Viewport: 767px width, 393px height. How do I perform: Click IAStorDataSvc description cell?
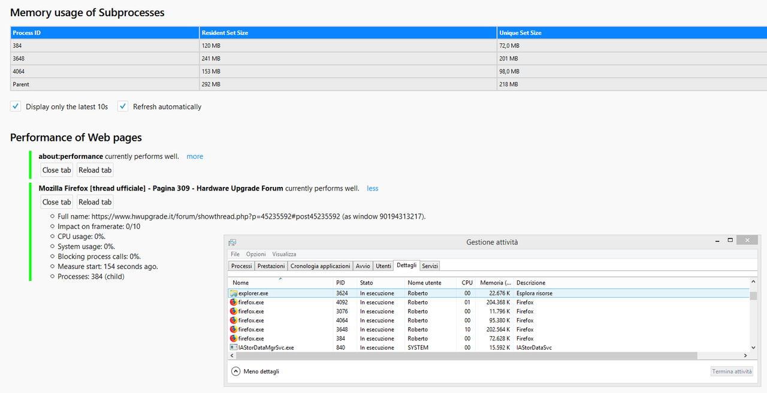(534, 347)
